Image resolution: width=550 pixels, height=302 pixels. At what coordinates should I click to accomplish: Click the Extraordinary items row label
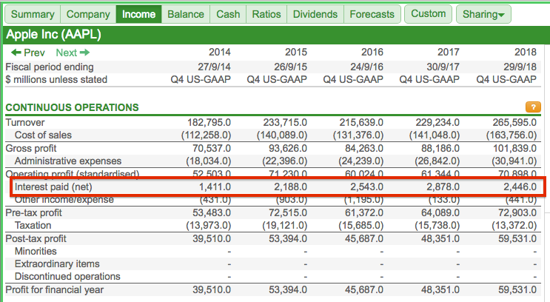pyautogui.click(x=57, y=264)
